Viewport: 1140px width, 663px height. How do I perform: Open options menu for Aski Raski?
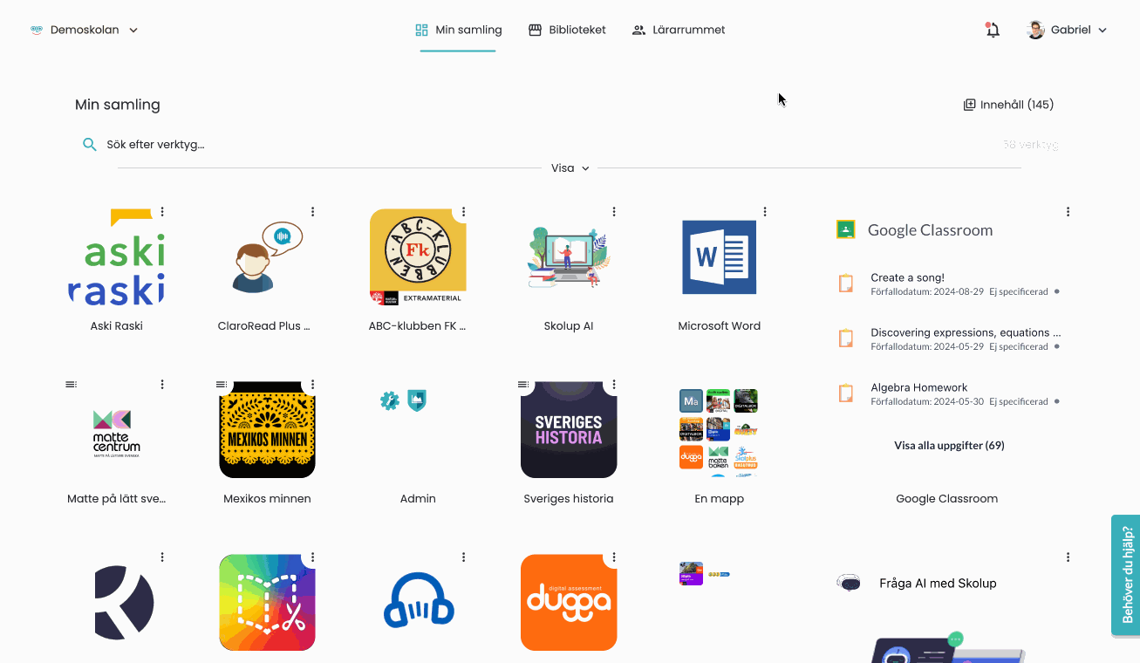coord(162,212)
